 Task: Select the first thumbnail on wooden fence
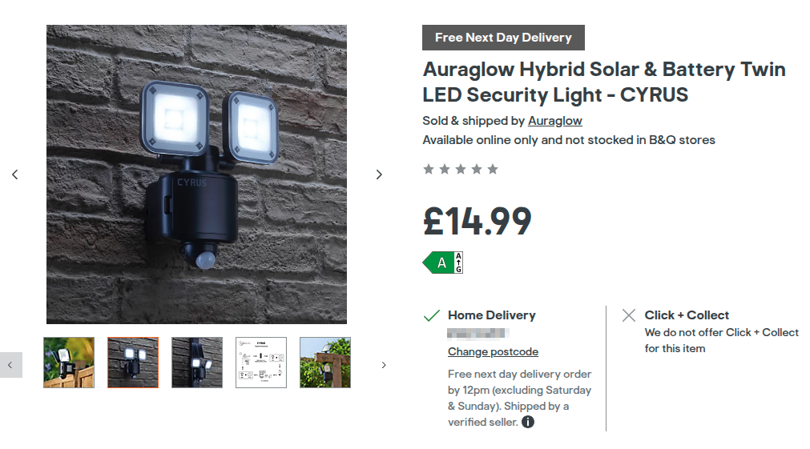[69, 363]
